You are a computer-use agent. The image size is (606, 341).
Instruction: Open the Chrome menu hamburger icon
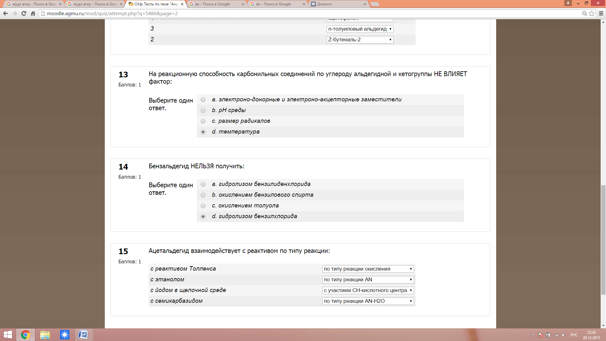[x=601, y=13]
